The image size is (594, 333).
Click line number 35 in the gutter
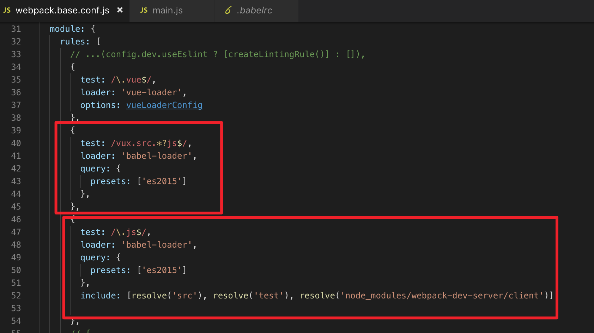[x=16, y=80]
